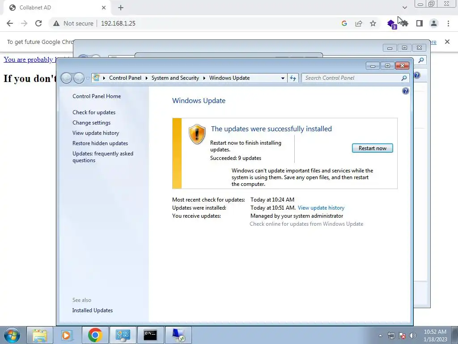This screenshot has width=458, height=344.
Task: Click Chrome taskbar icon
Action: 95,335
